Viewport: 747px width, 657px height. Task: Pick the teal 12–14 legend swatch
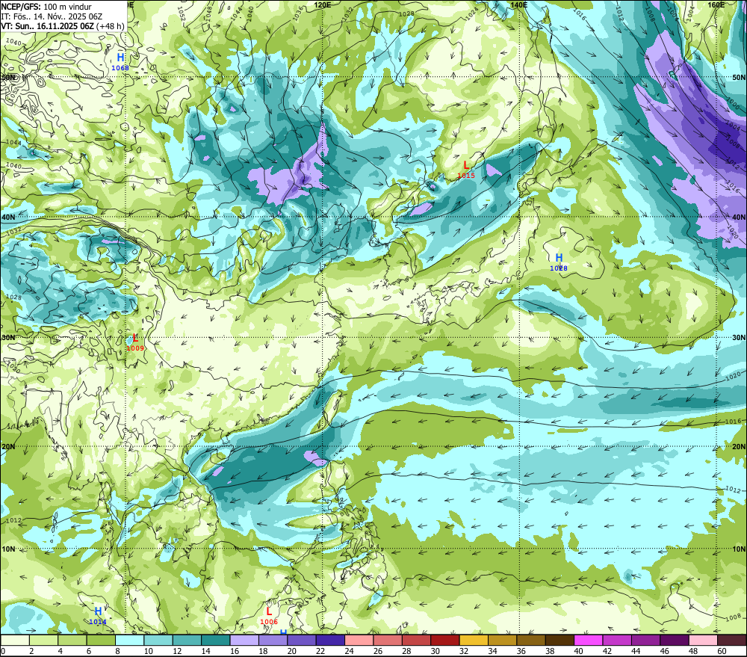[187, 640]
